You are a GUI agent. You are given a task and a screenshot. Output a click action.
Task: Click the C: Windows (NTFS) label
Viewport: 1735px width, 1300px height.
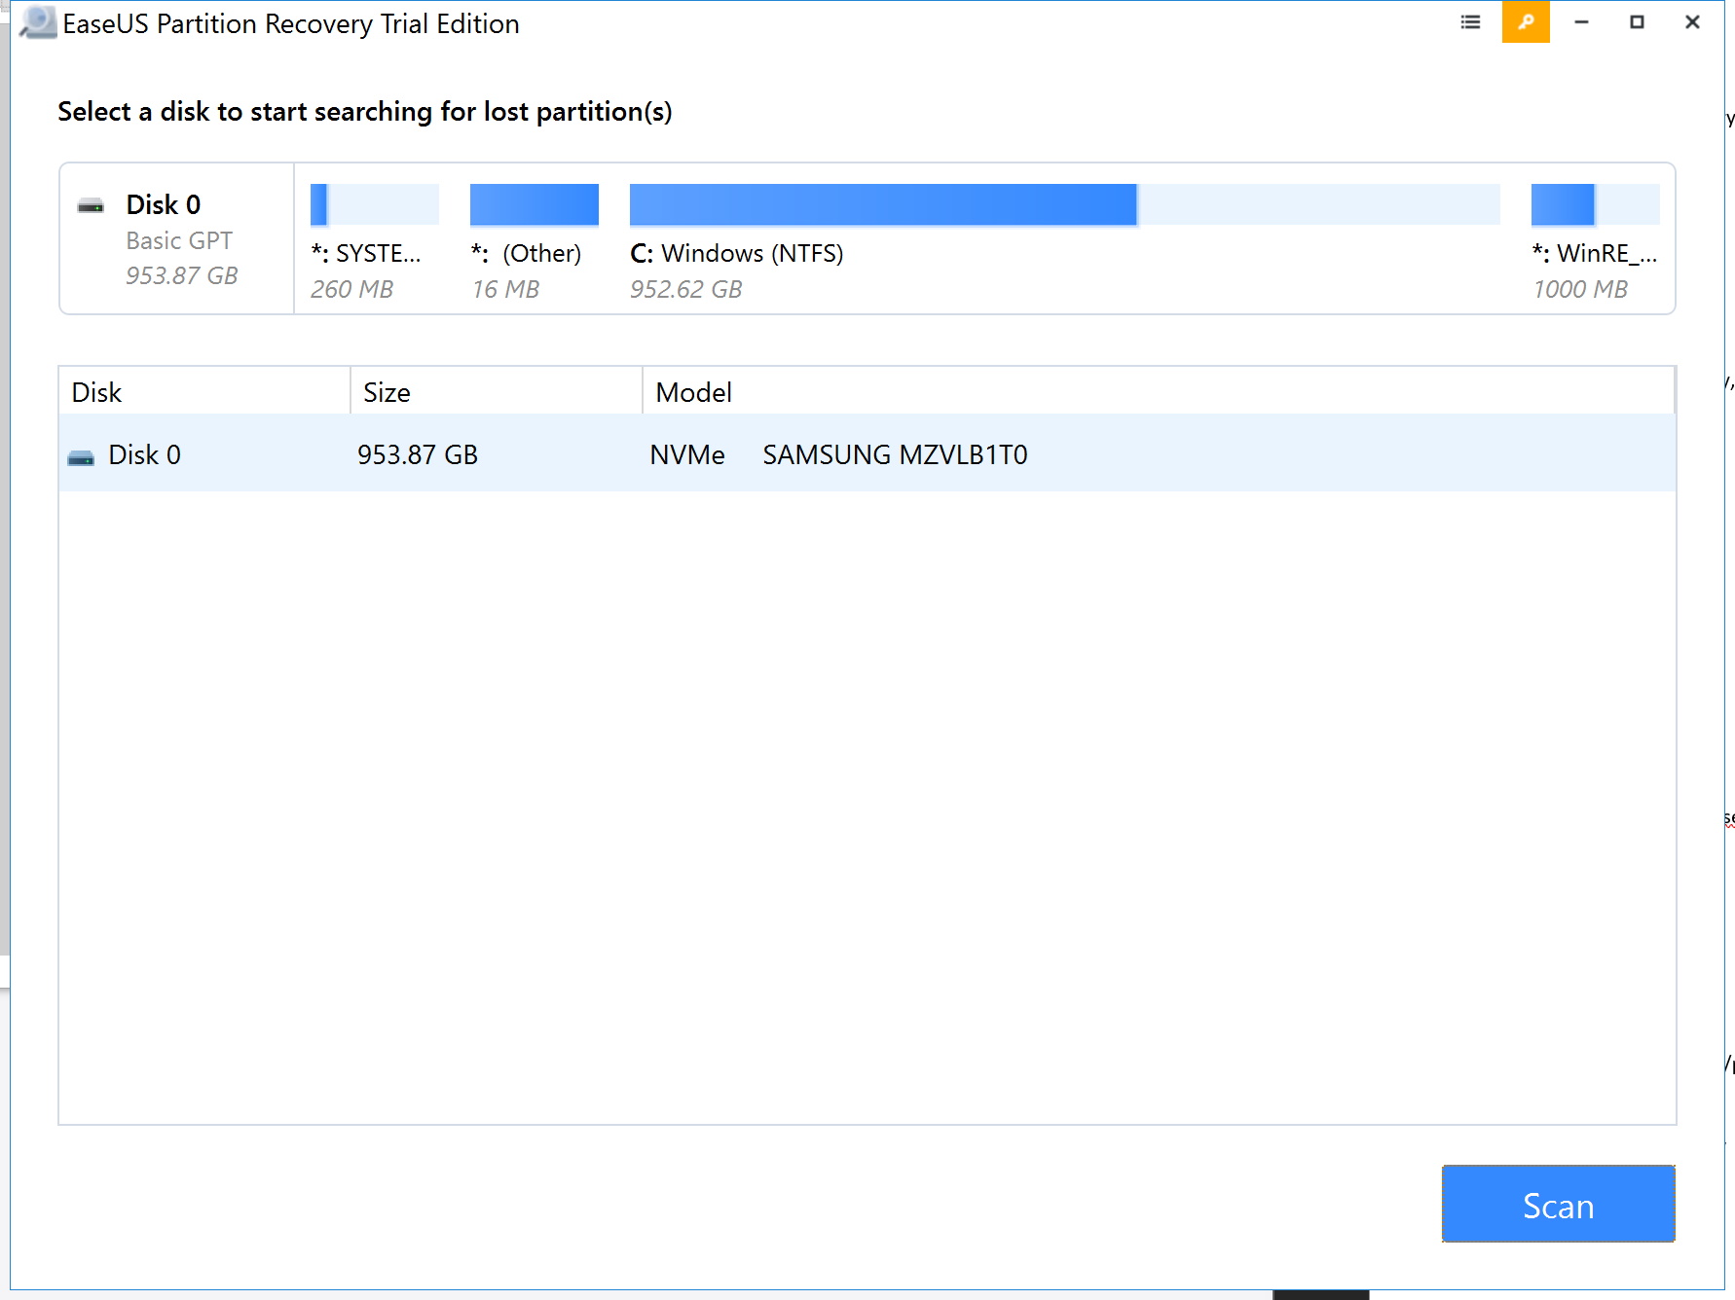[737, 253]
